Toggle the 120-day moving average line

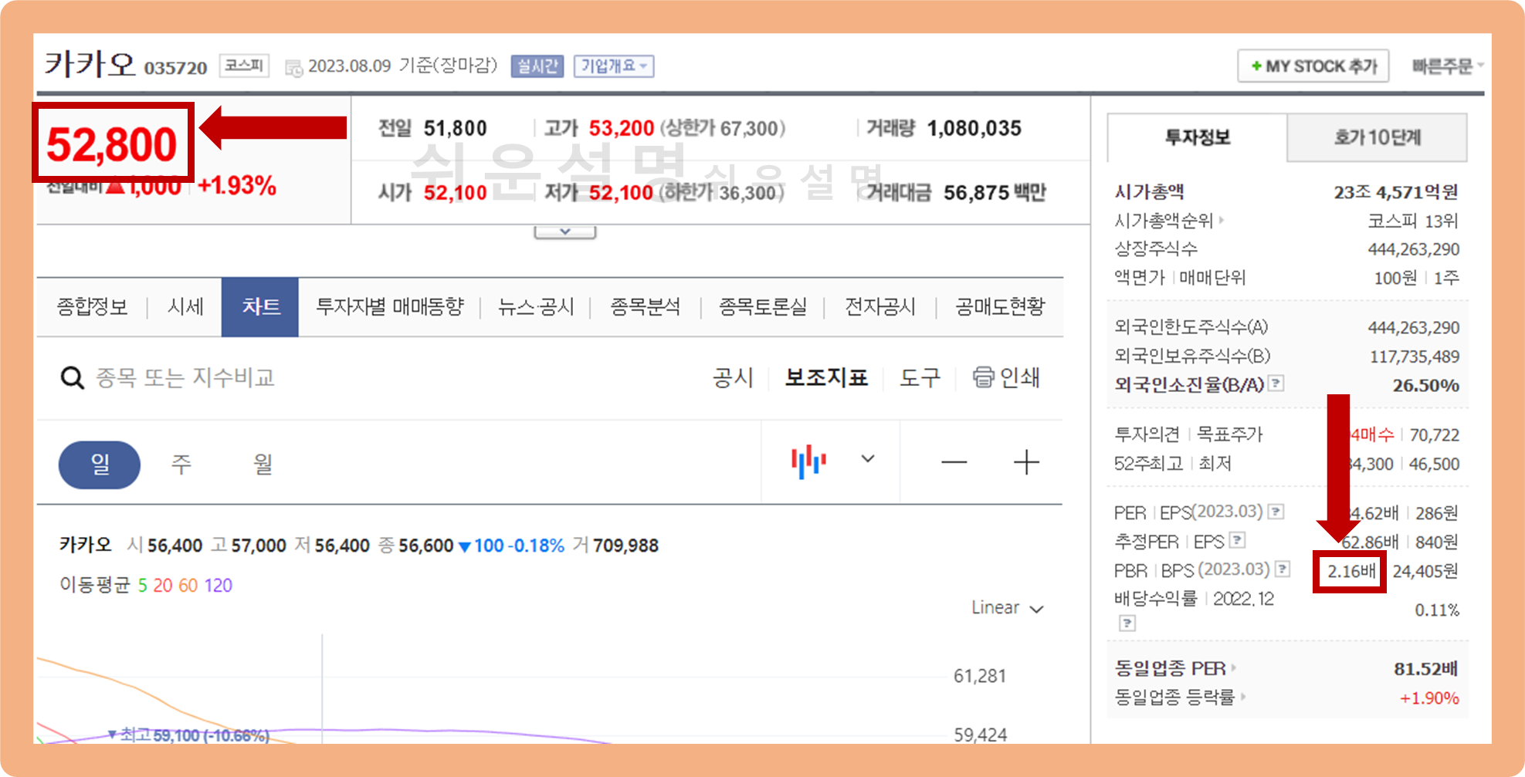point(218,586)
